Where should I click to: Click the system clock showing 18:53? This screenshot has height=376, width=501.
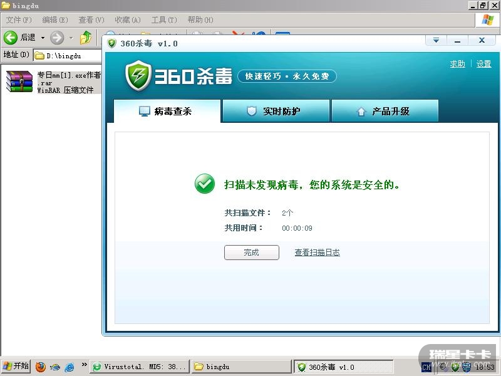coord(485,367)
